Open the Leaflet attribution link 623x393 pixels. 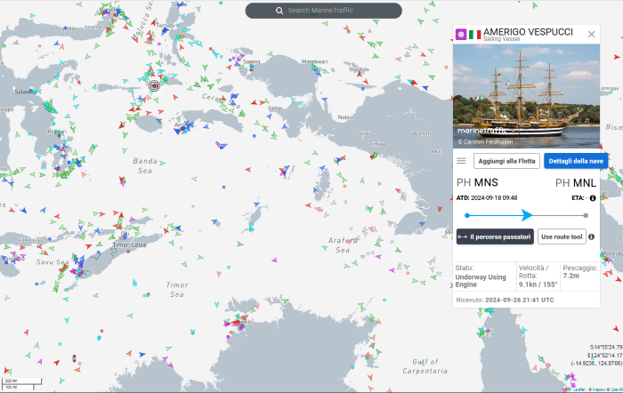click(x=578, y=389)
